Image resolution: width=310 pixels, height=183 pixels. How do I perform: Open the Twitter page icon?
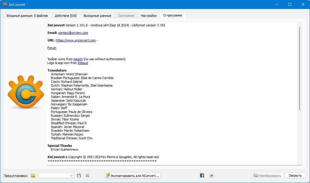click(x=212, y=175)
